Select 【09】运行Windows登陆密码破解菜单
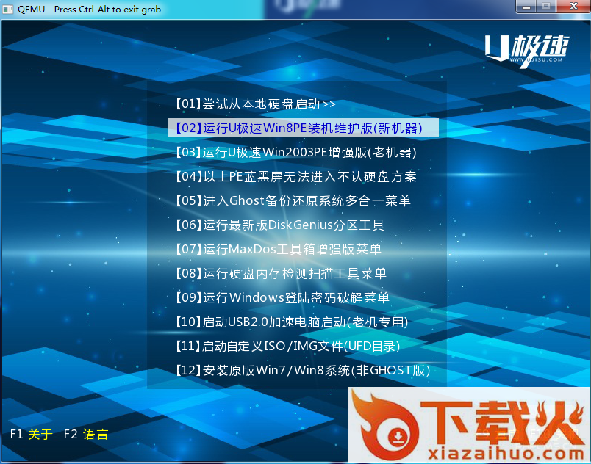The height and width of the screenshot is (464, 591). (282, 297)
